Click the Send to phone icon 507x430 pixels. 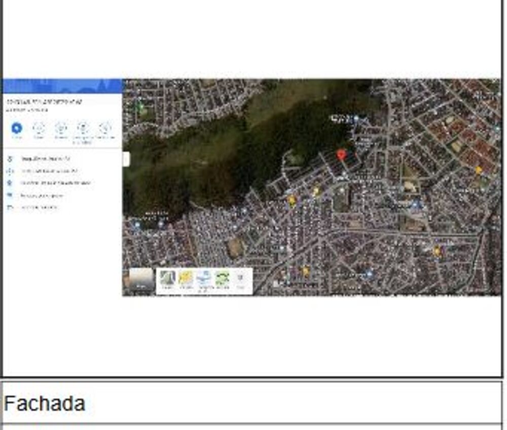pos(83,128)
